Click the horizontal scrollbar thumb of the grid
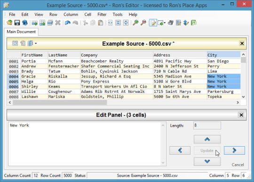254x182 pixels. point(60,102)
